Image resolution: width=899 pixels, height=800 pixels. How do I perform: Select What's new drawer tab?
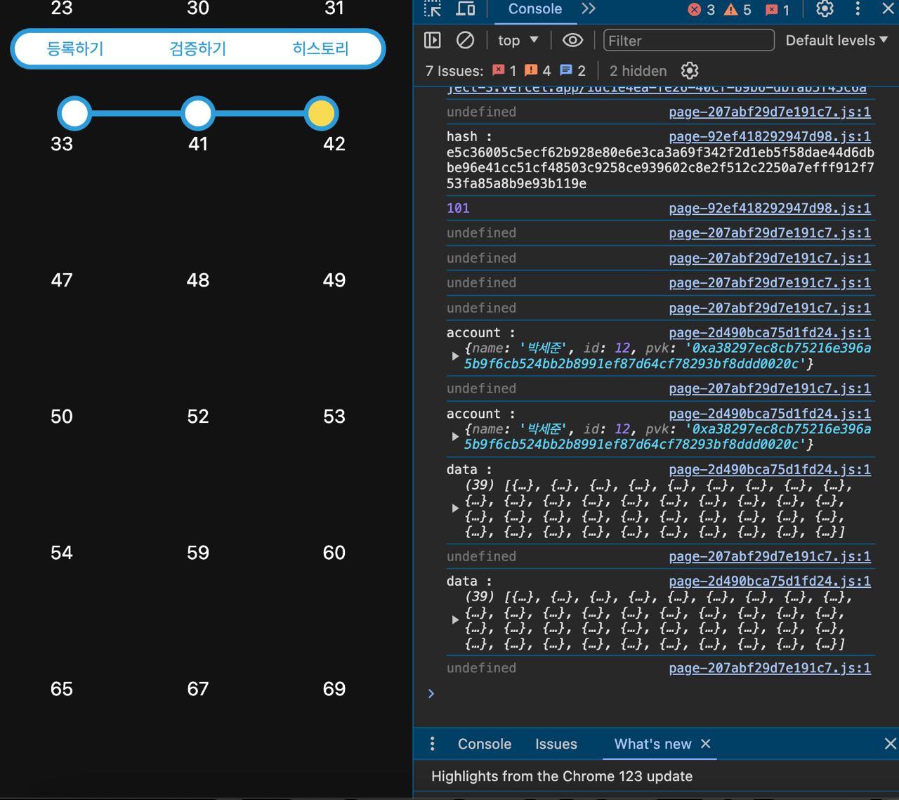652,744
